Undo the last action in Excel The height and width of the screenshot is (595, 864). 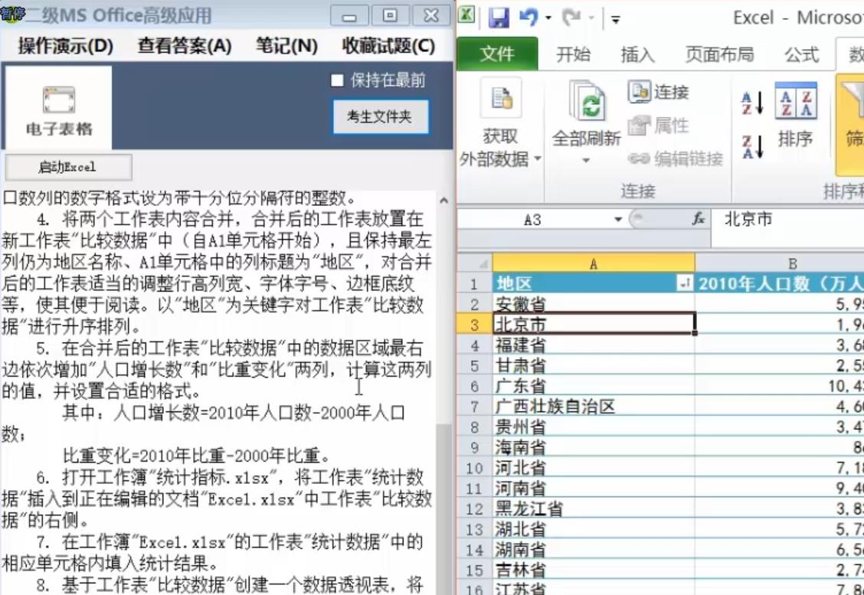pos(529,18)
